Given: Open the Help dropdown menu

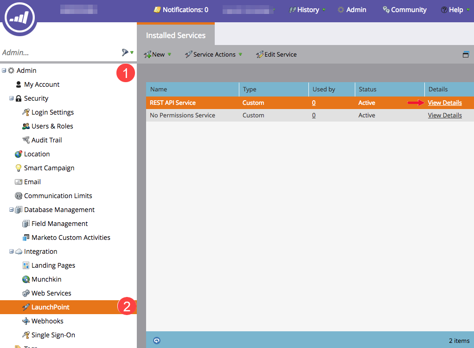Looking at the screenshot, I should pyautogui.click(x=455, y=10).
